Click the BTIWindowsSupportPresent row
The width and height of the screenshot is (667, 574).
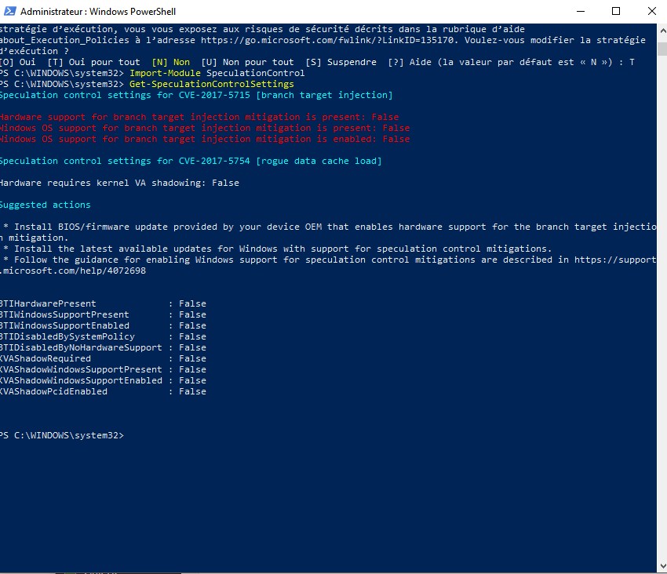[103, 314]
